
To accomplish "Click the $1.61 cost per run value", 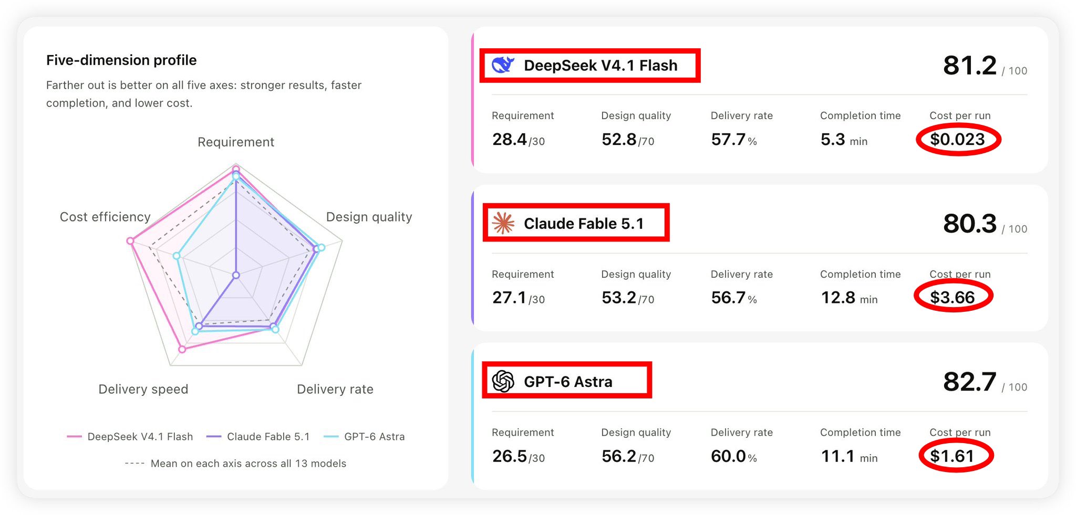I will (952, 456).
